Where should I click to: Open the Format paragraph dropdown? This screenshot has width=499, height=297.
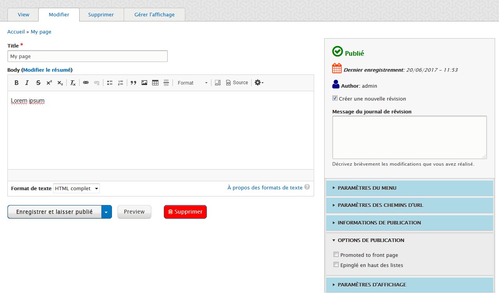(x=192, y=83)
